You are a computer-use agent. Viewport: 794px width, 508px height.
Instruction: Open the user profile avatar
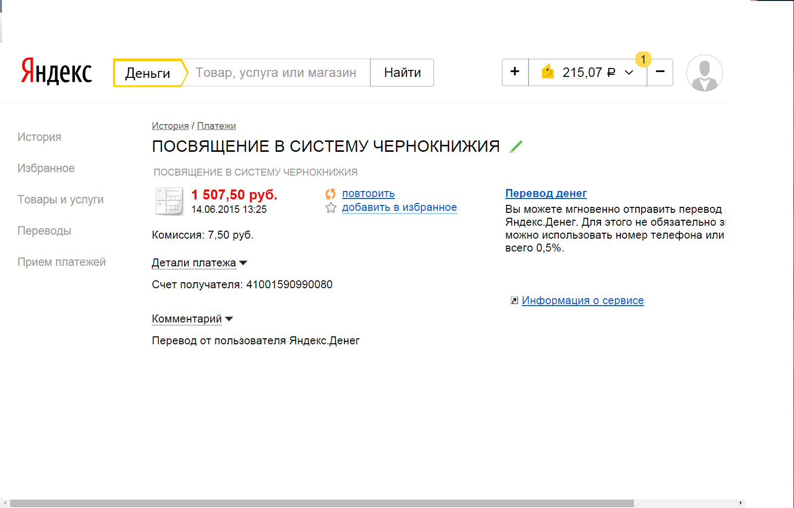click(704, 73)
